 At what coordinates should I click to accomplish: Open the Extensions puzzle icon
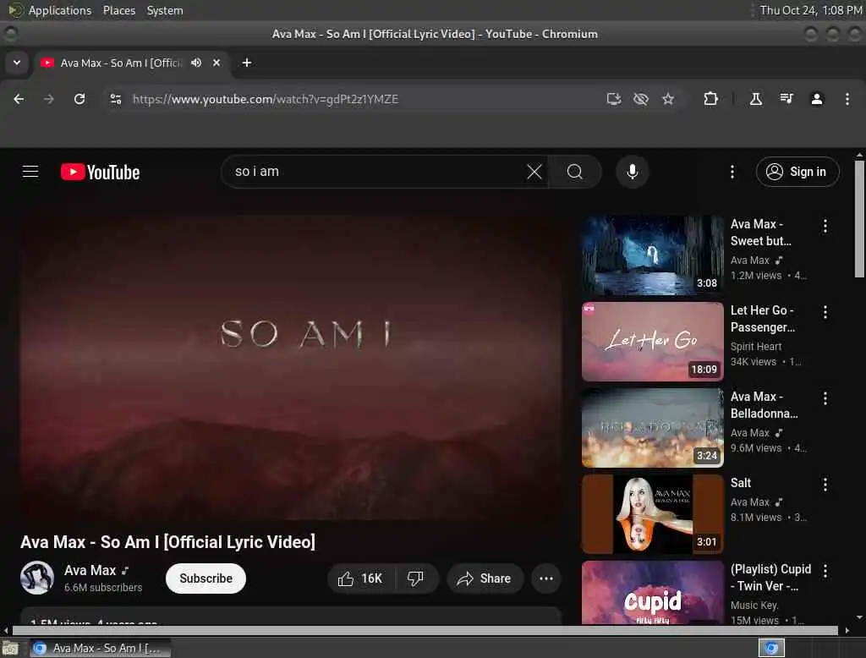710,99
